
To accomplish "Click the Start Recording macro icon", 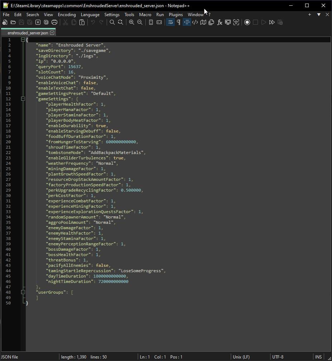I will coord(247,22).
